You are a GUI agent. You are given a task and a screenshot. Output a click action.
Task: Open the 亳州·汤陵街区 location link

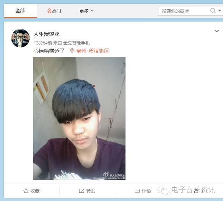click(93, 51)
